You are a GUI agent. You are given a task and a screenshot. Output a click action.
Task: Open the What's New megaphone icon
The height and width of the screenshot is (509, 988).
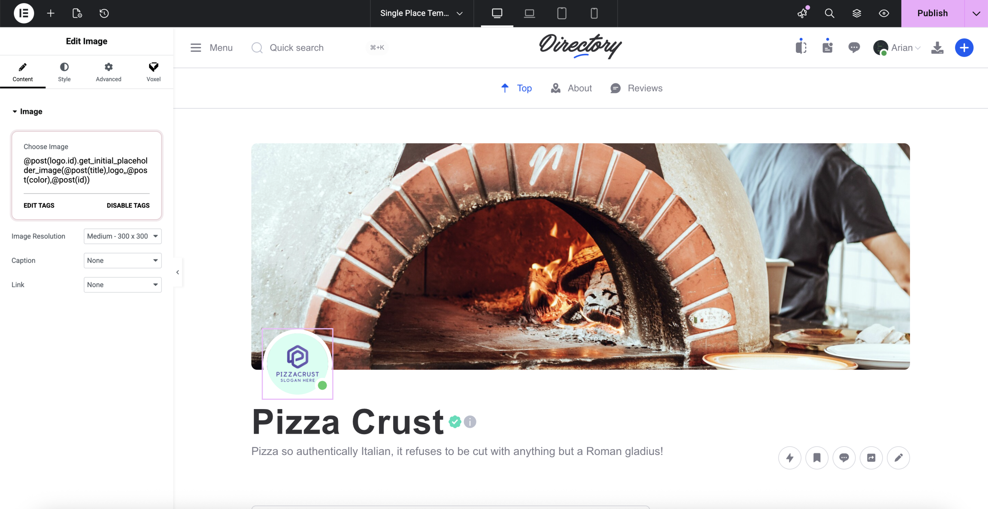pyautogui.click(x=803, y=13)
